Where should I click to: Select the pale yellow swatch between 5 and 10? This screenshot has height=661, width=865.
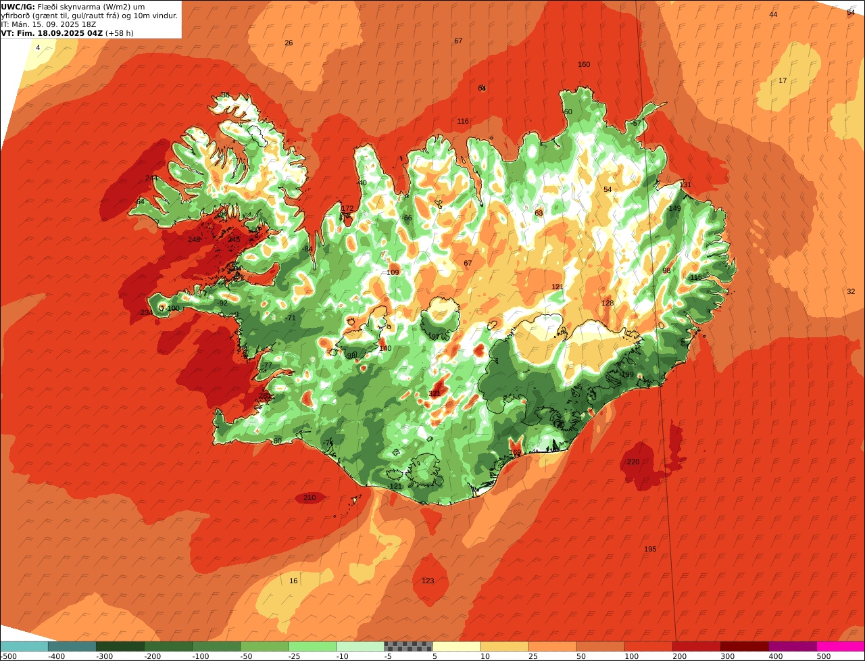pos(456,646)
